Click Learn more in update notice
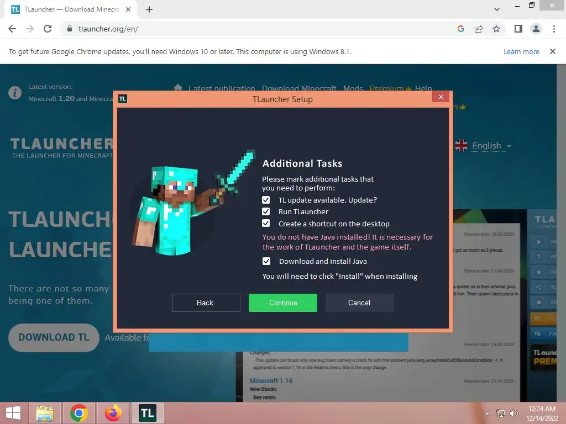This screenshot has width=566, height=424. pos(521,51)
